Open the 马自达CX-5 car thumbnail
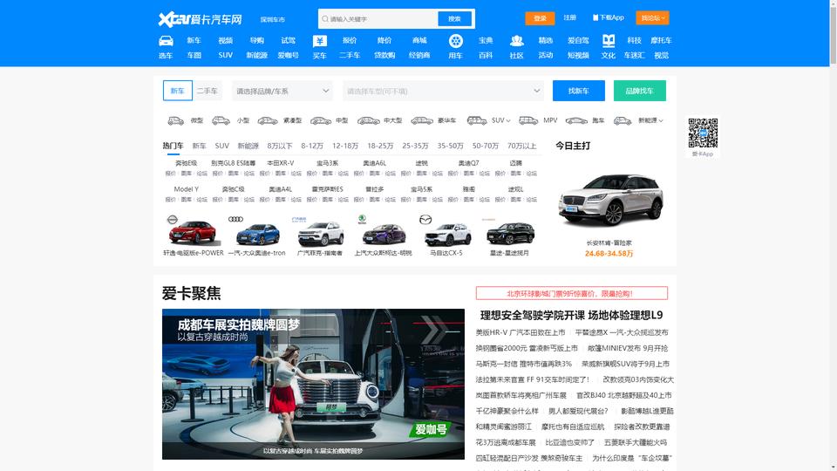The height and width of the screenshot is (471, 837). click(x=447, y=234)
